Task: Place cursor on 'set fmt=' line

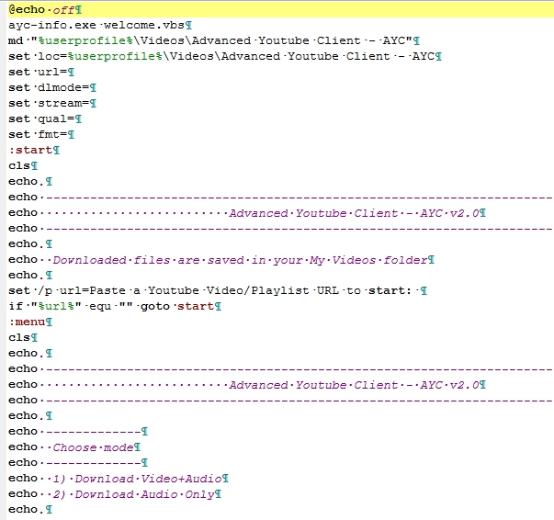Action: (41, 134)
